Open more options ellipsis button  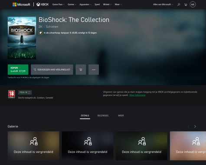pyautogui.click(x=94, y=69)
